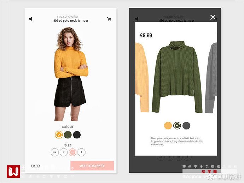Pick the checked green swatch in overlay
Viewport: 244px width, 183px height.
[177, 126]
